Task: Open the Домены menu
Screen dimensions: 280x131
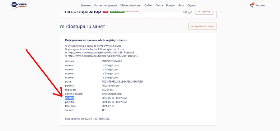Action: [86, 5]
